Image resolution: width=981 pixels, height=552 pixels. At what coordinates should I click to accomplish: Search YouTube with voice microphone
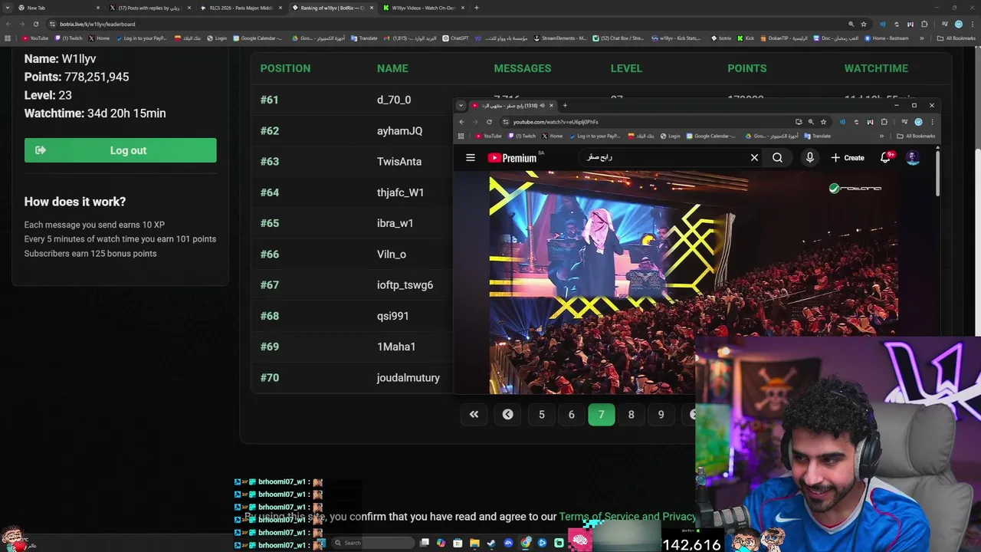pos(809,158)
